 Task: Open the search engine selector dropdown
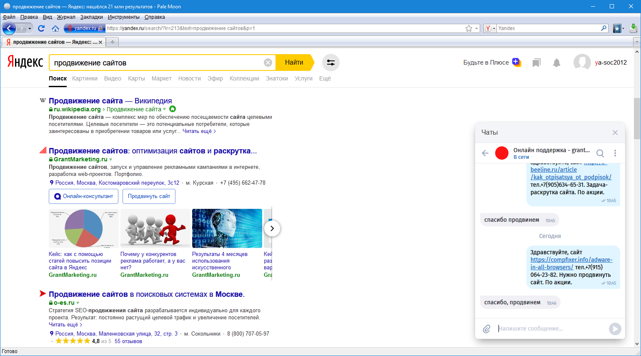[490, 28]
